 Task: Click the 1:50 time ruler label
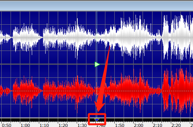coord(120,125)
